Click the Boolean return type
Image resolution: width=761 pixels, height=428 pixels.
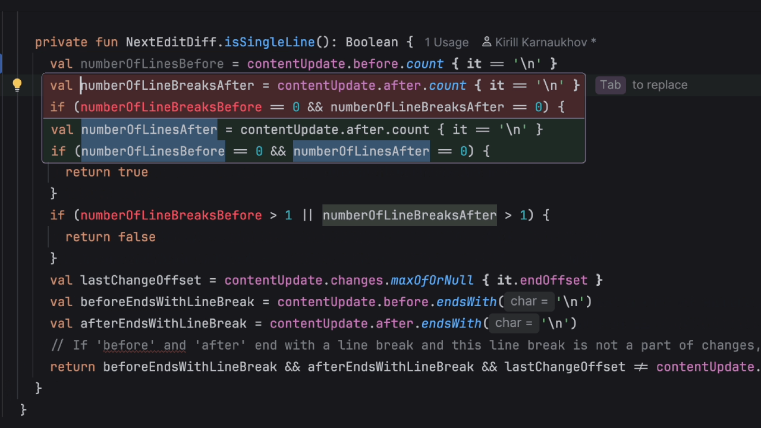(372, 42)
